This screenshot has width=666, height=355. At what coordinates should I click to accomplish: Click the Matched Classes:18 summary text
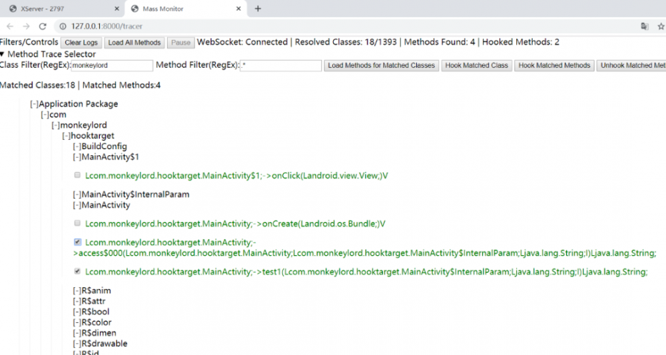coord(37,85)
